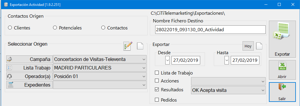Click the Campaña megaphone icon
This screenshot has width=300, height=106.
(x=9, y=59)
